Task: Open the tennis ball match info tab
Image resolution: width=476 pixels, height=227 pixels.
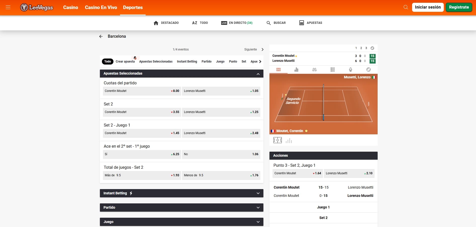Action: point(369,70)
